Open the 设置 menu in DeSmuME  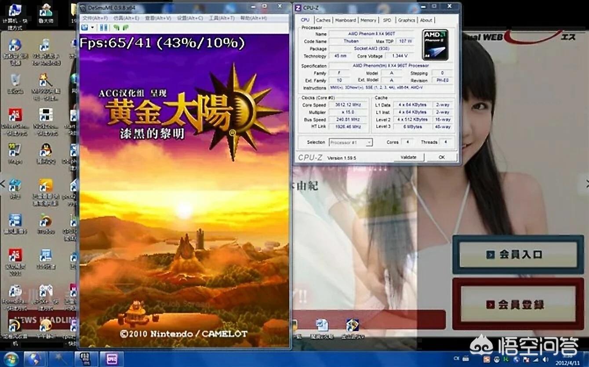pyautogui.click(x=190, y=18)
